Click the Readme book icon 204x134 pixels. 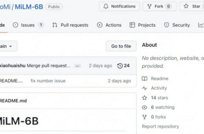coord(145,79)
